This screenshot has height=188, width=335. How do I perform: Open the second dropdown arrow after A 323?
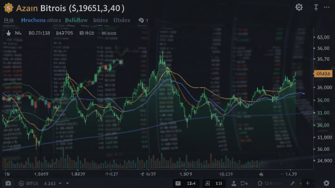[67, 183]
